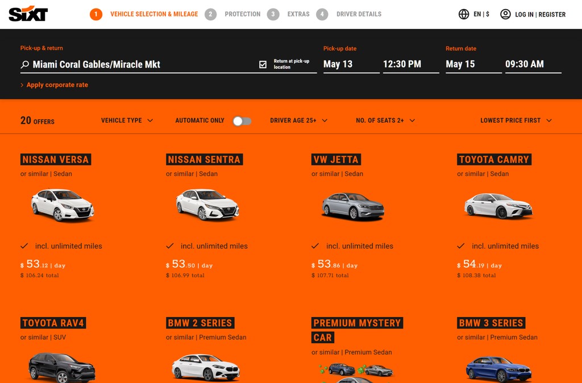Click the Nissan Sentra car image
The height and width of the screenshot is (383, 582).
pos(207,205)
